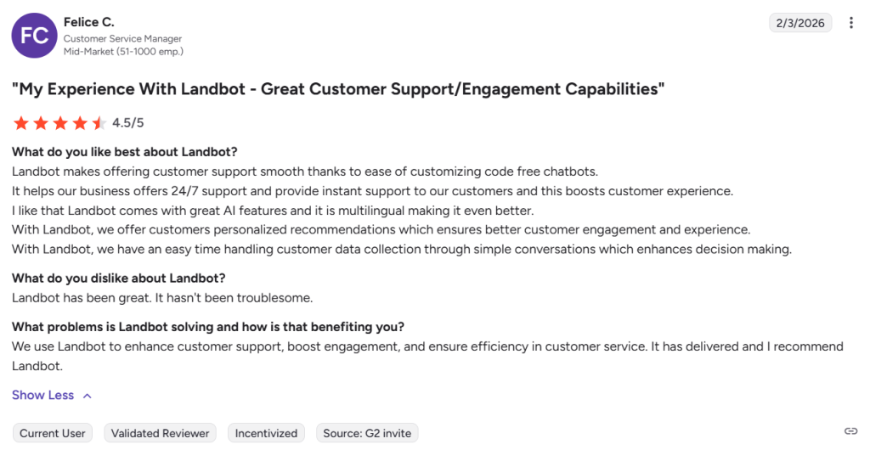Image resolution: width=870 pixels, height=450 pixels.
Task: Select the Current User tag
Action: pyautogui.click(x=53, y=433)
